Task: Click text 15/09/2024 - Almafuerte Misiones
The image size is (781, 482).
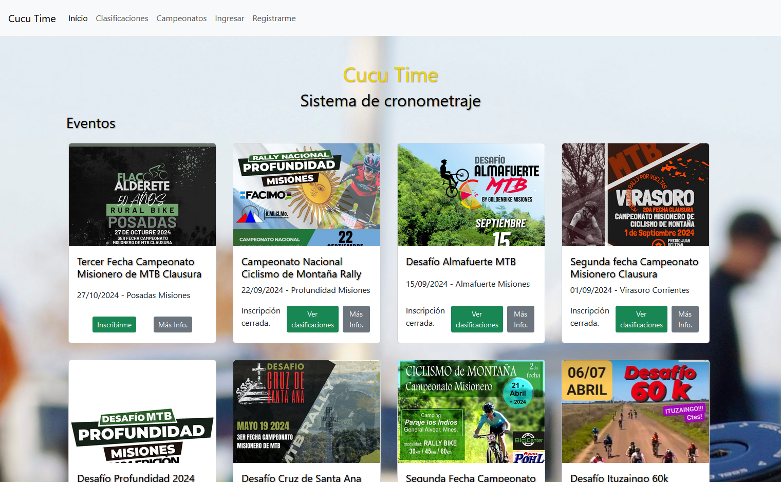Action: tap(468, 284)
